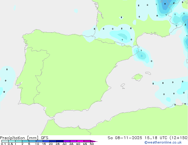Click the 'Sa 08-11-2025' date text
The width and height of the screenshot is (188, 145).
tap(125, 138)
